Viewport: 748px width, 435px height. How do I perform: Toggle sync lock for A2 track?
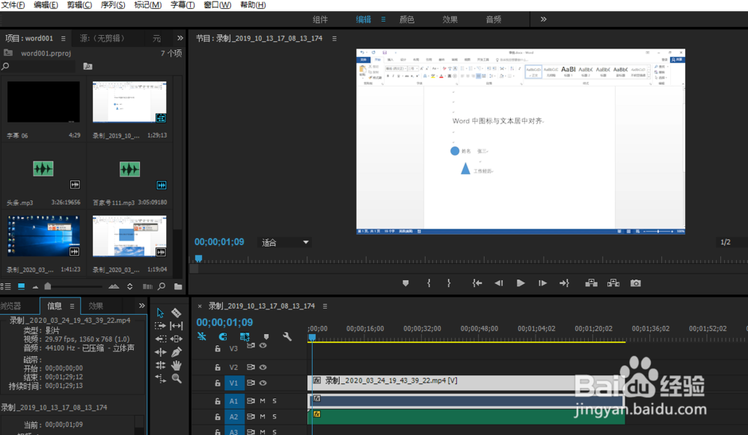pos(251,416)
